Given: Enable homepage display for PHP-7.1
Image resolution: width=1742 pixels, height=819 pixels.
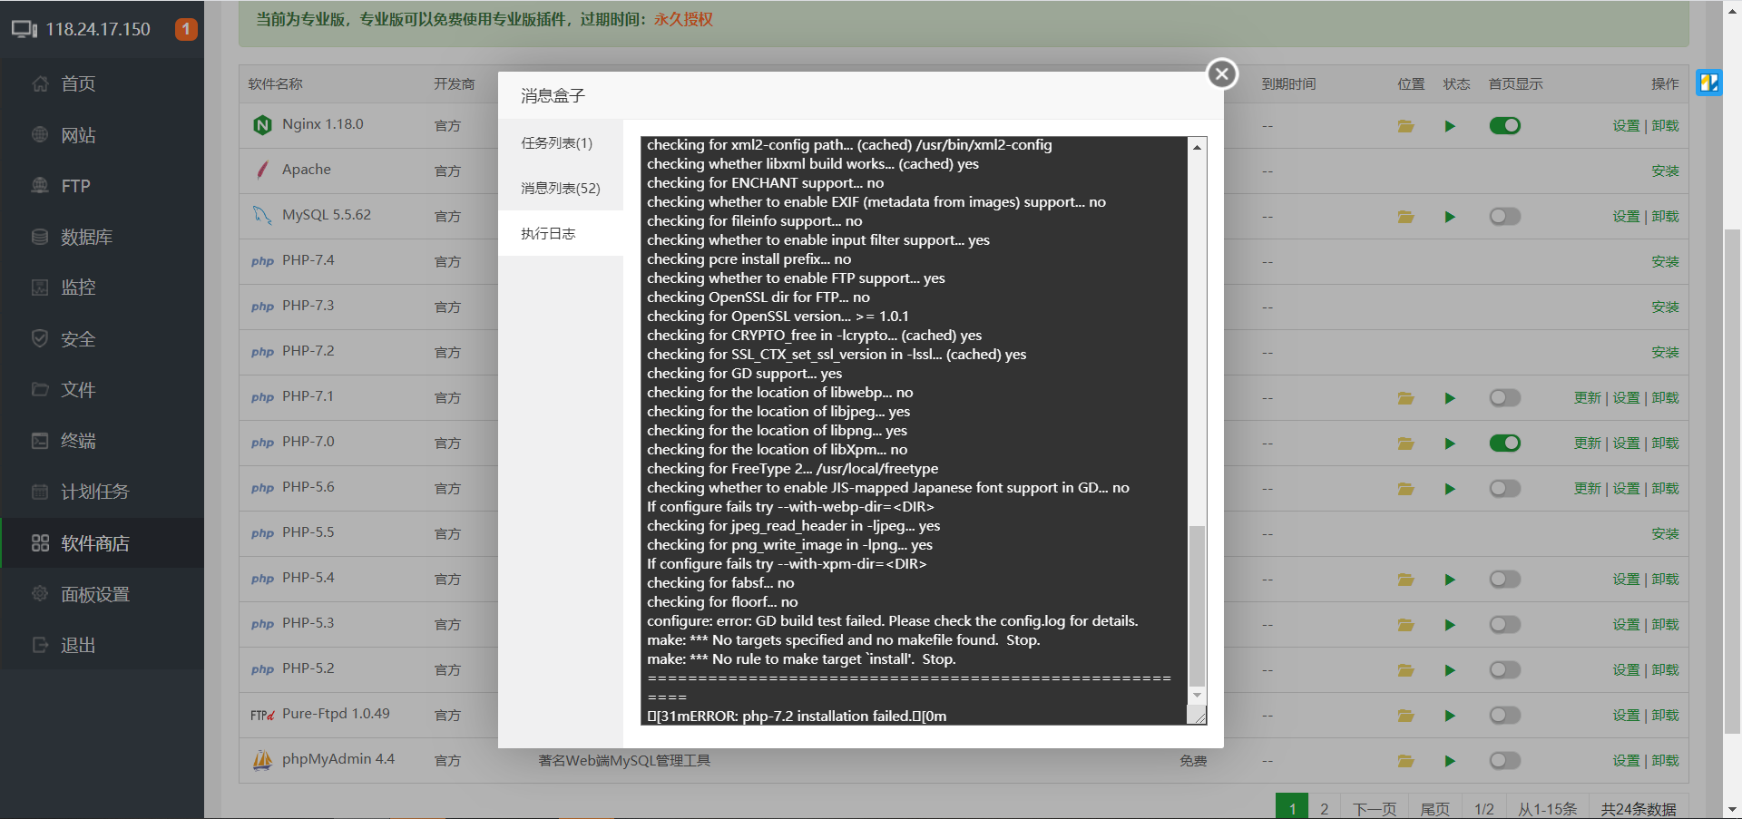Looking at the screenshot, I should [x=1504, y=398].
